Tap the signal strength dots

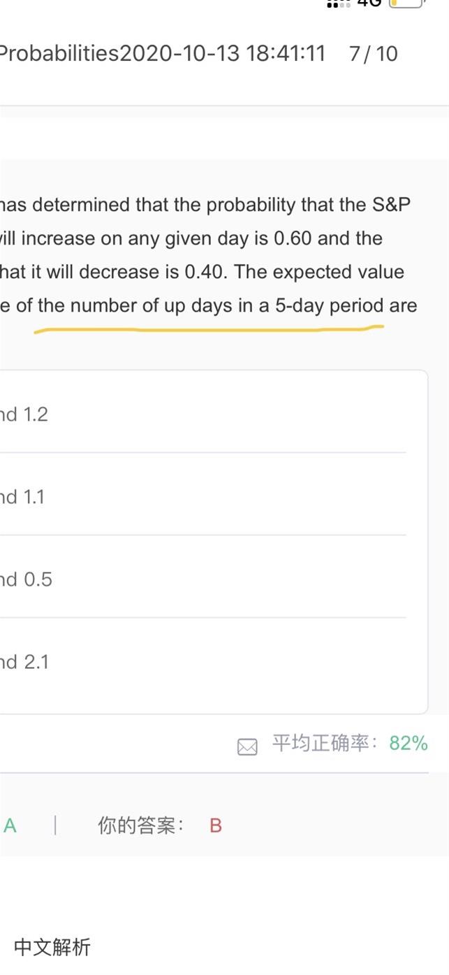click(x=338, y=3)
